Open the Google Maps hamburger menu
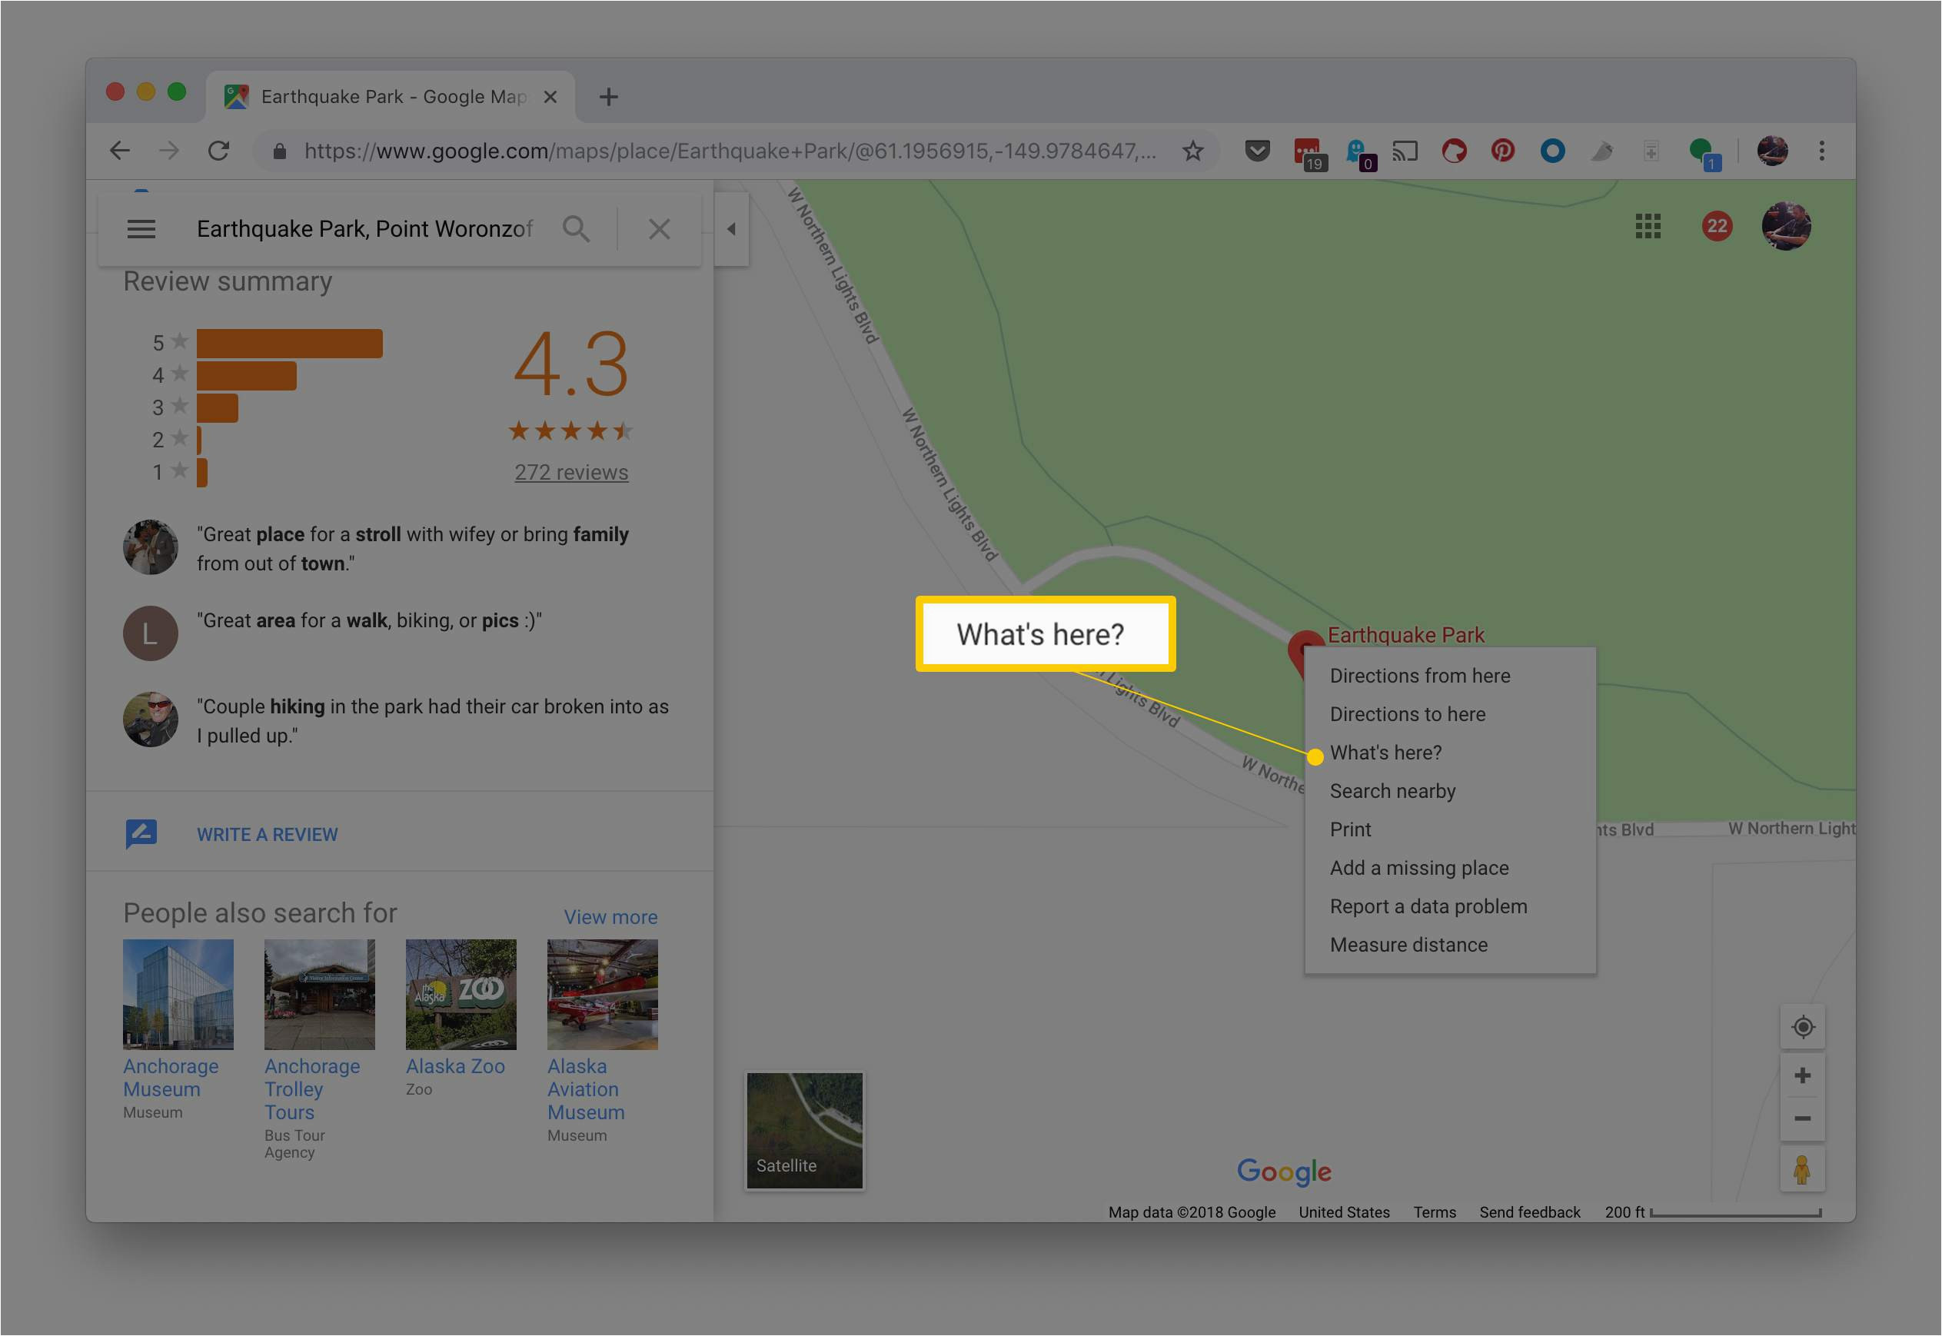Image resolution: width=1942 pixels, height=1336 pixels. coord(141,228)
